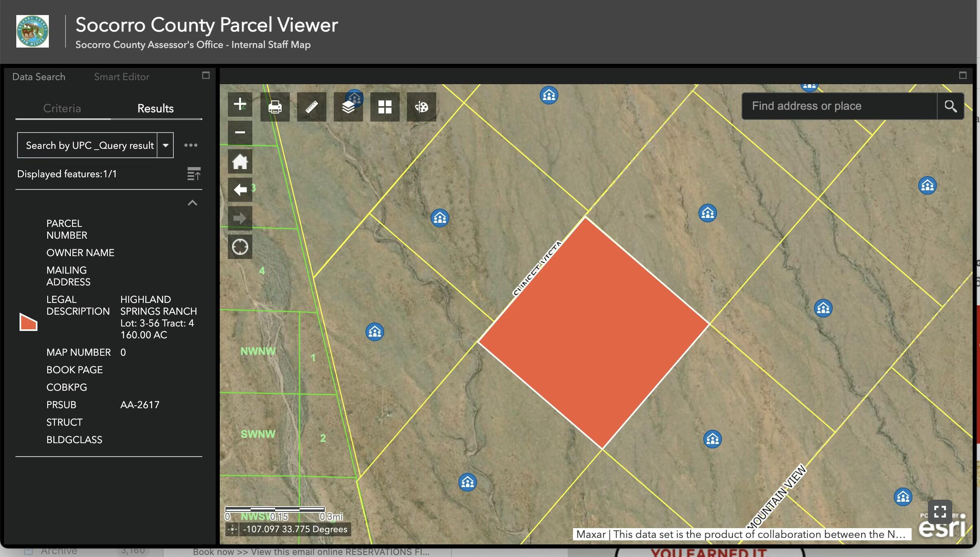Return to default map extent home button

(x=240, y=161)
